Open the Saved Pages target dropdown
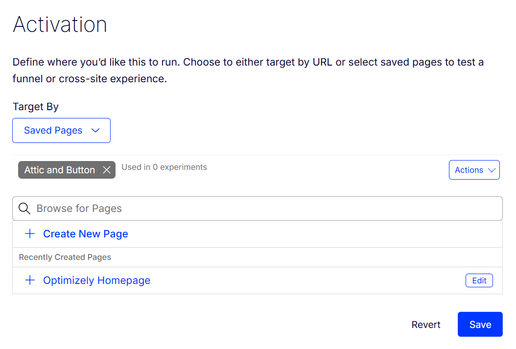516x349 pixels. tap(61, 130)
